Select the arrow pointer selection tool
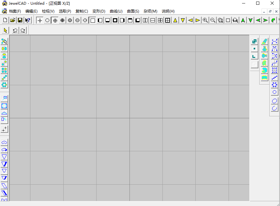Viewport: 280px width, 206px height. [5, 31]
